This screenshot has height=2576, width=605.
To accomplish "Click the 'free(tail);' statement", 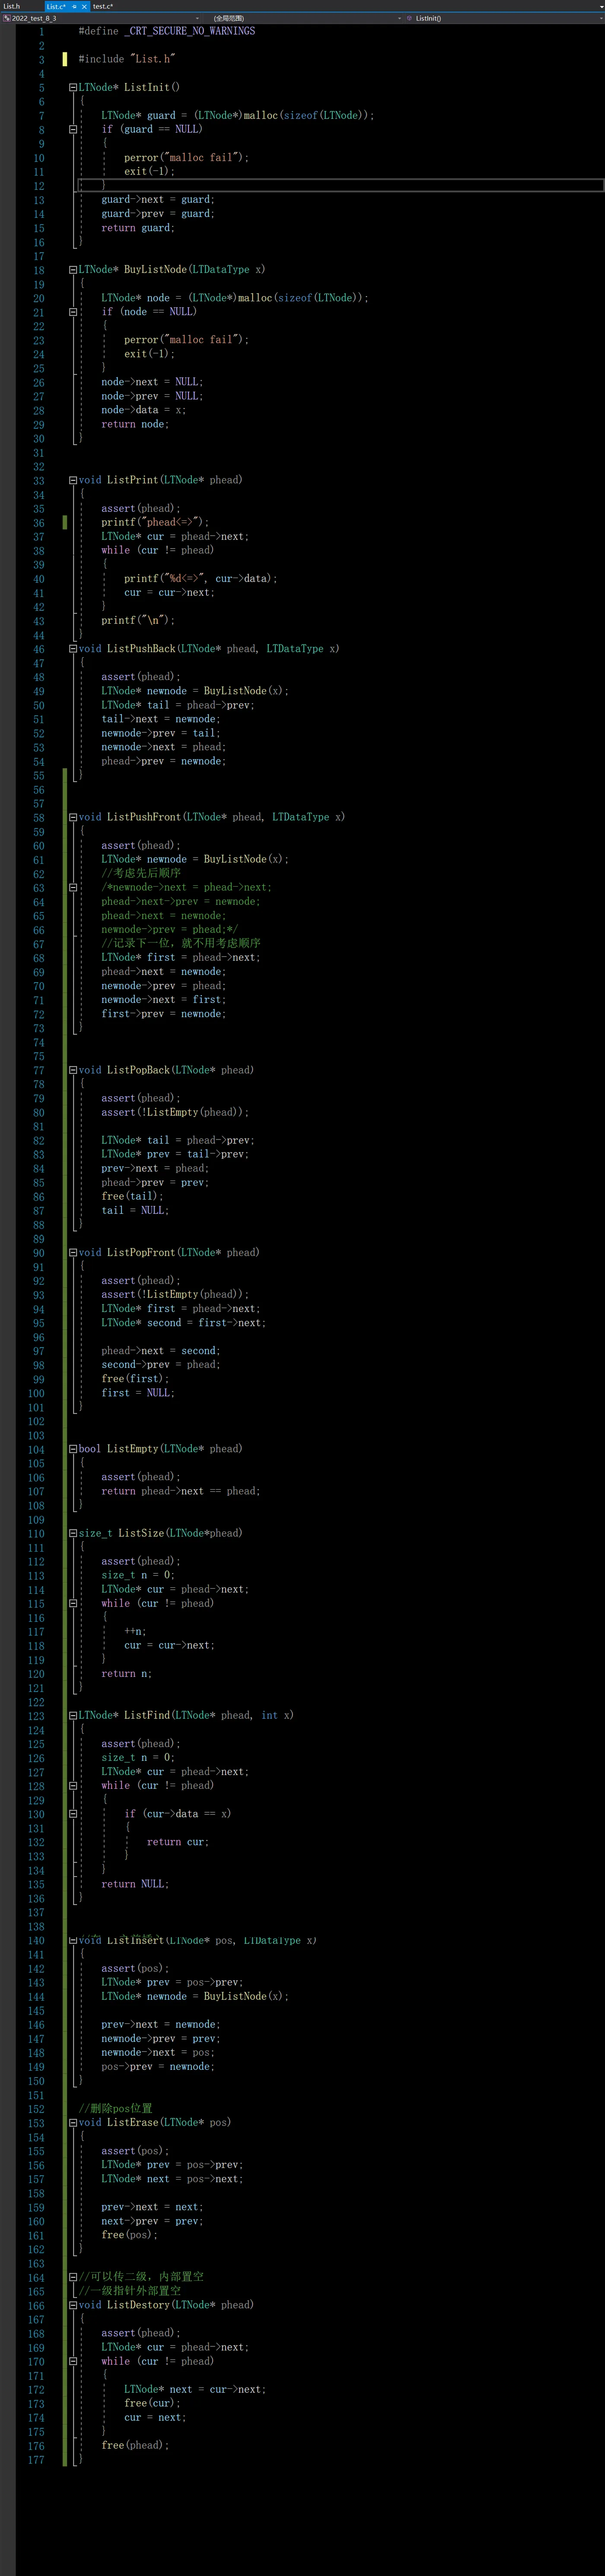I will click(x=132, y=1196).
